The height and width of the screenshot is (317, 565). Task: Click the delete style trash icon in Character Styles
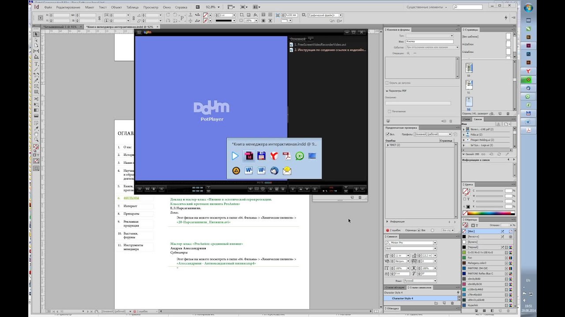click(452, 303)
